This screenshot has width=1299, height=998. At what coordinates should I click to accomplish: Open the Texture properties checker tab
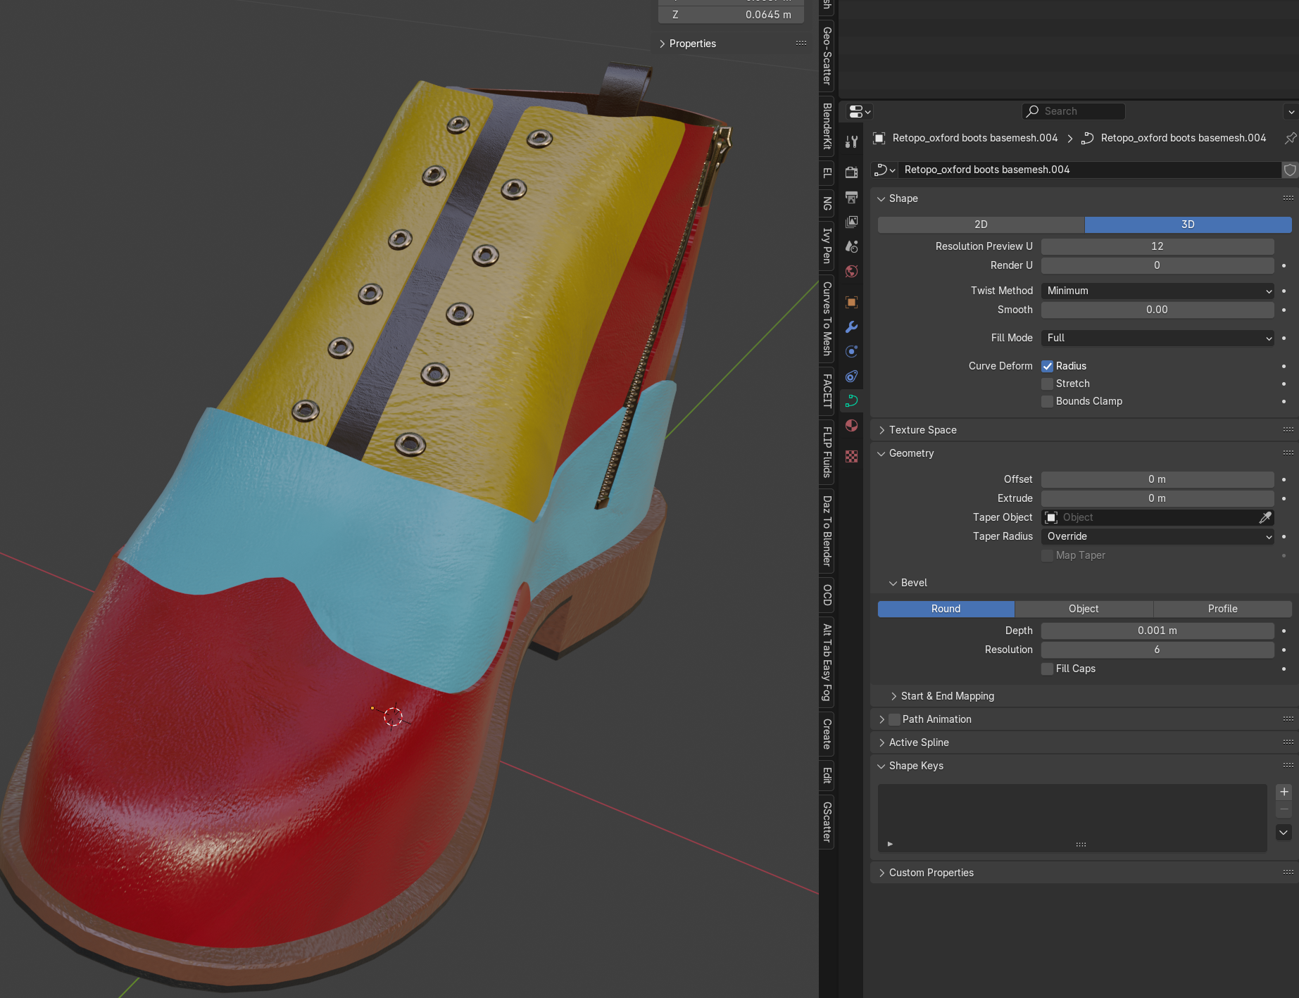coord(851,457)
